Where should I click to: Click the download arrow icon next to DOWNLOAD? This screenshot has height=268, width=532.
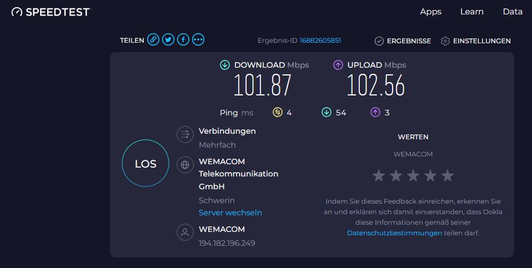point(224,65)
